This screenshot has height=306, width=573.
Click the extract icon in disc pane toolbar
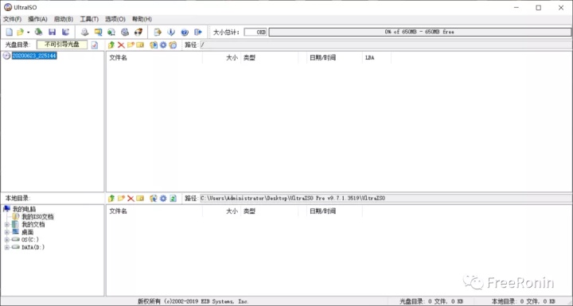click(x=154, y=45)
